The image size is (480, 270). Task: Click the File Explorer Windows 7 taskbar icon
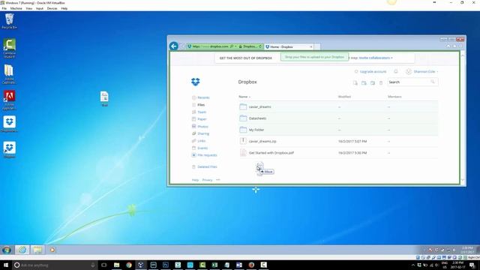pyautogui.click(x=37, y=250)
